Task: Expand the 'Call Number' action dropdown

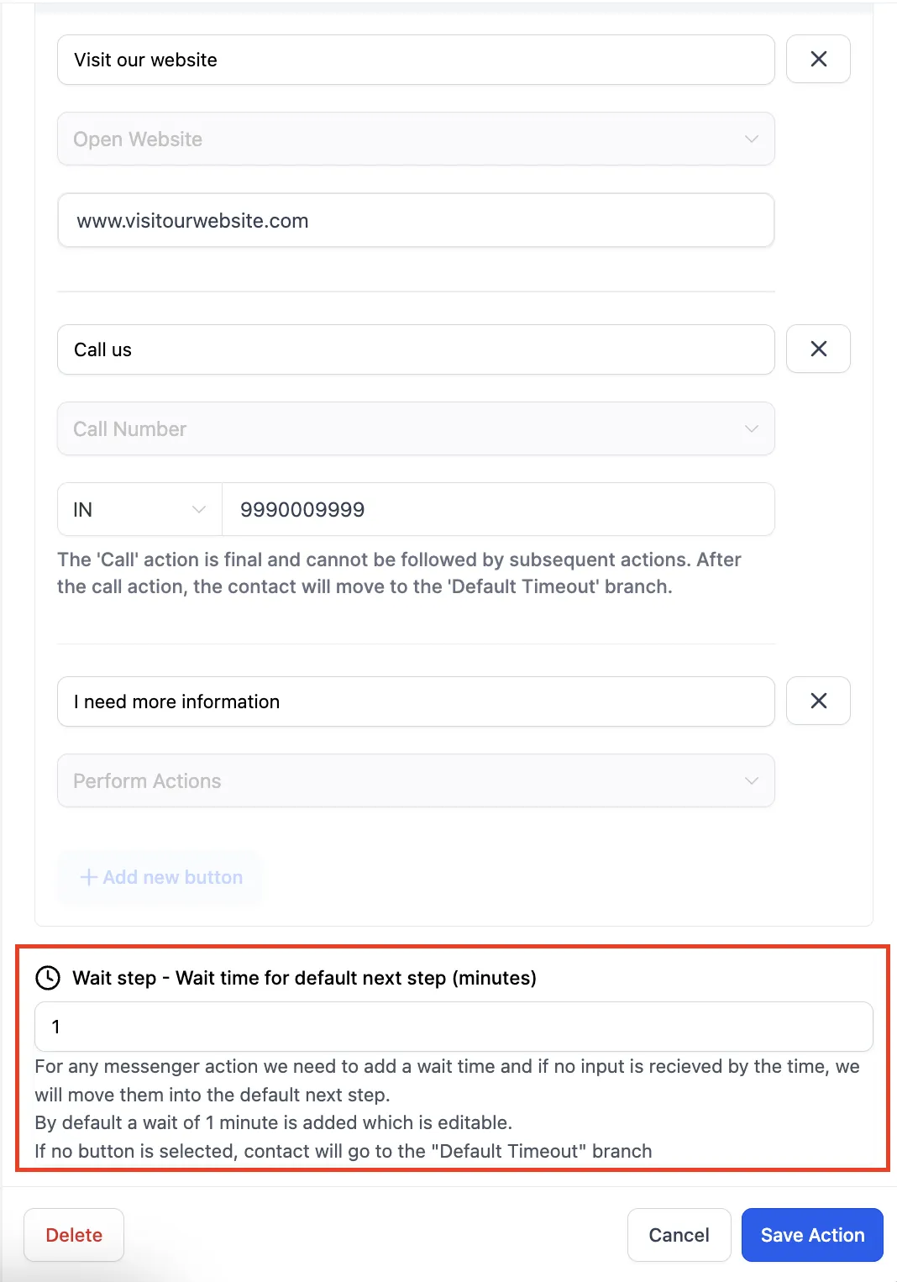Action: coord(415,429)
